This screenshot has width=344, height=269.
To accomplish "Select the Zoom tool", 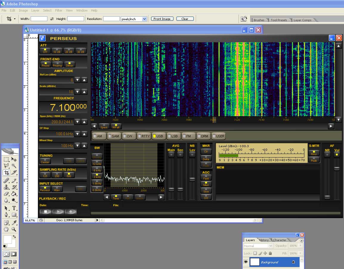I will tap(14, 229).
